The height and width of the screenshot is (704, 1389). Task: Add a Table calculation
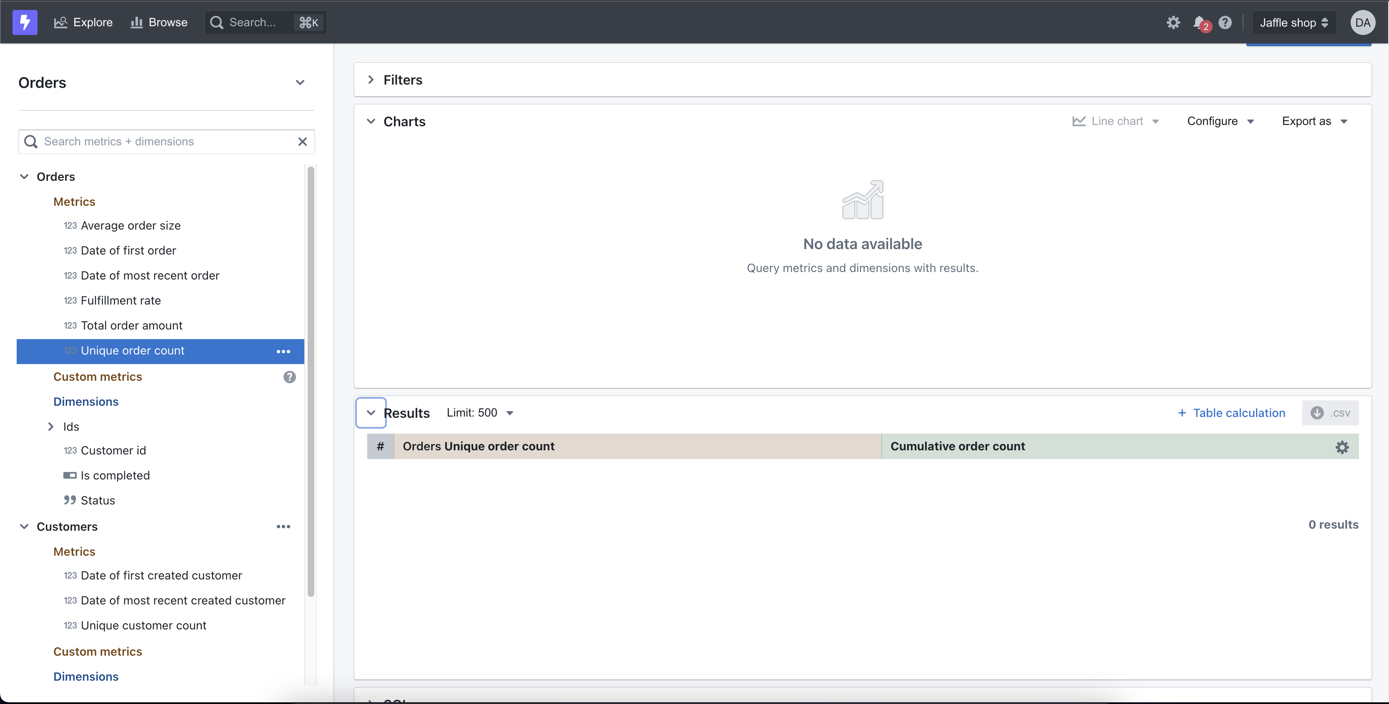(x=1231, y=413)
